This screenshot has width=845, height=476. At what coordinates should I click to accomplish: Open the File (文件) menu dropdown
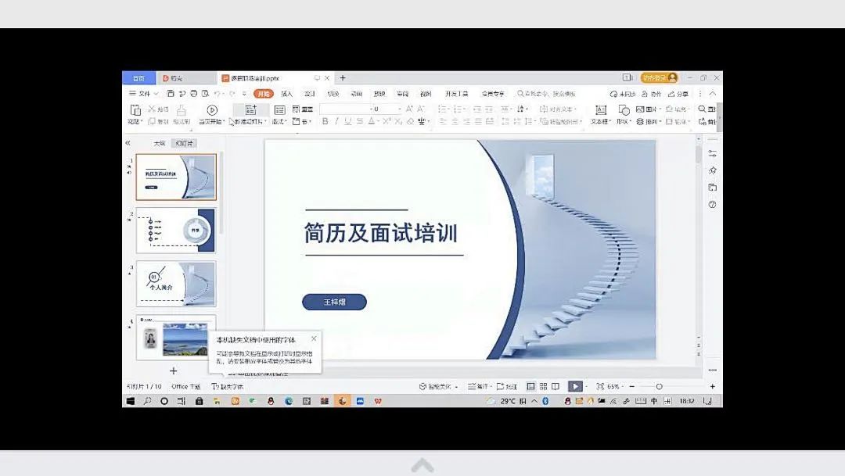point(143,94)
